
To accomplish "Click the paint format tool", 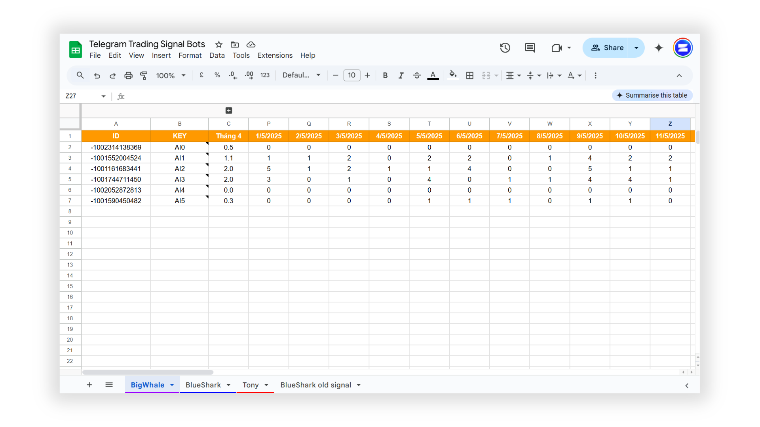I will point(144,75).
